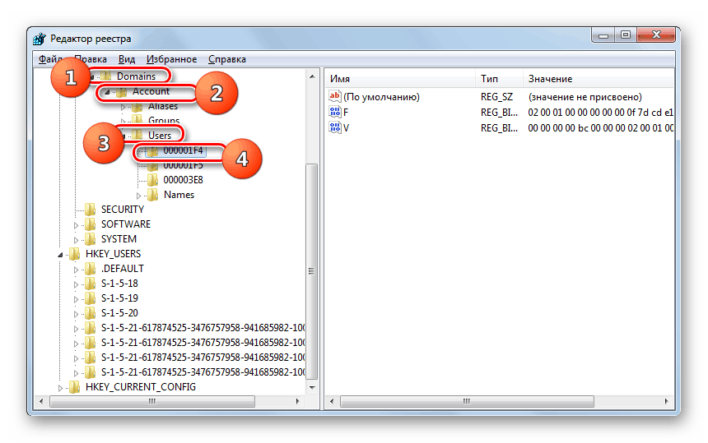Viewport: 708px width, 443px height.
Task: Click the SYSTEM folder icon
Action: point(91,239)
